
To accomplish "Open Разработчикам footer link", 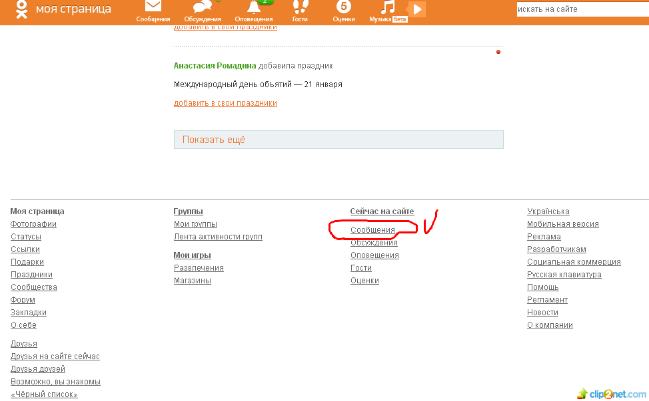I will coord(556,249).
